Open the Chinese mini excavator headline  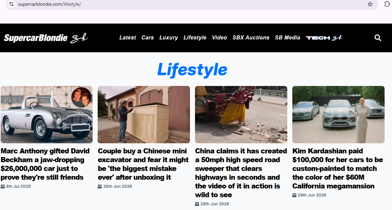[143, 164]
